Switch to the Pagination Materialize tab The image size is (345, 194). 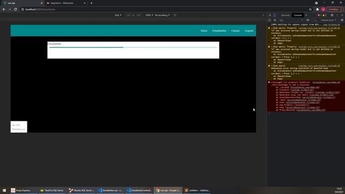66,3
